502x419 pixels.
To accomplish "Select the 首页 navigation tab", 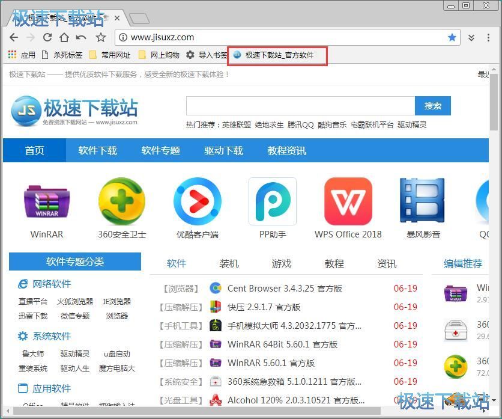I will [x=35, y=150].
